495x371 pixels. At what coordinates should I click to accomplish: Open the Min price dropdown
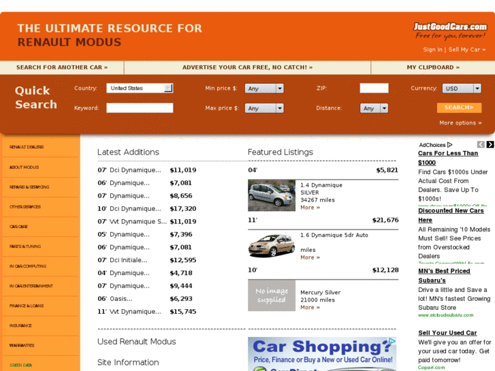click(x=264, y=88)
